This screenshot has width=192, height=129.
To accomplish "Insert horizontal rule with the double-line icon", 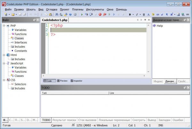I will point(188,15).
